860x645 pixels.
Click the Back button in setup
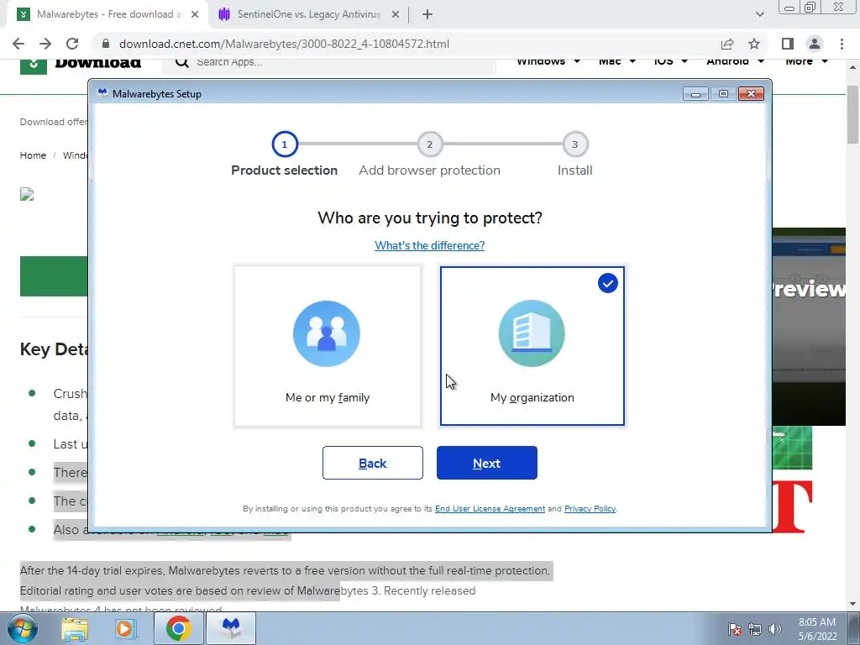[x=372, y=463]
